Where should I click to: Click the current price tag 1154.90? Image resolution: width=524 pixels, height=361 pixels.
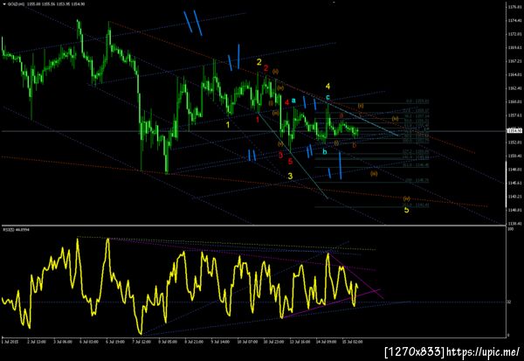(515, 131)
